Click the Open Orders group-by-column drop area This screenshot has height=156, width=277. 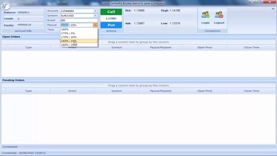[138, 42]
